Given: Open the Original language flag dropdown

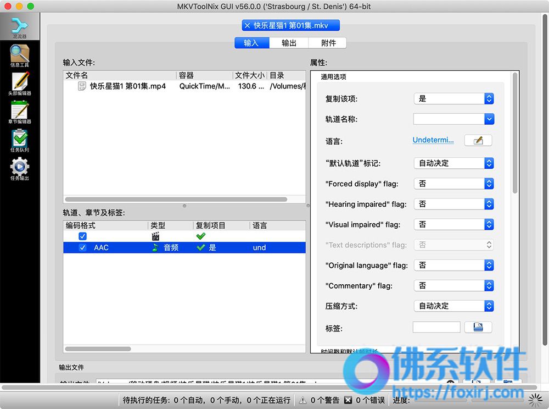Looking at the screenshot, I should pyautogui.click(x=454, y=266).
